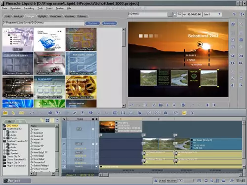
Task: Click the folder icon below the preview
Action: (161, 105)
